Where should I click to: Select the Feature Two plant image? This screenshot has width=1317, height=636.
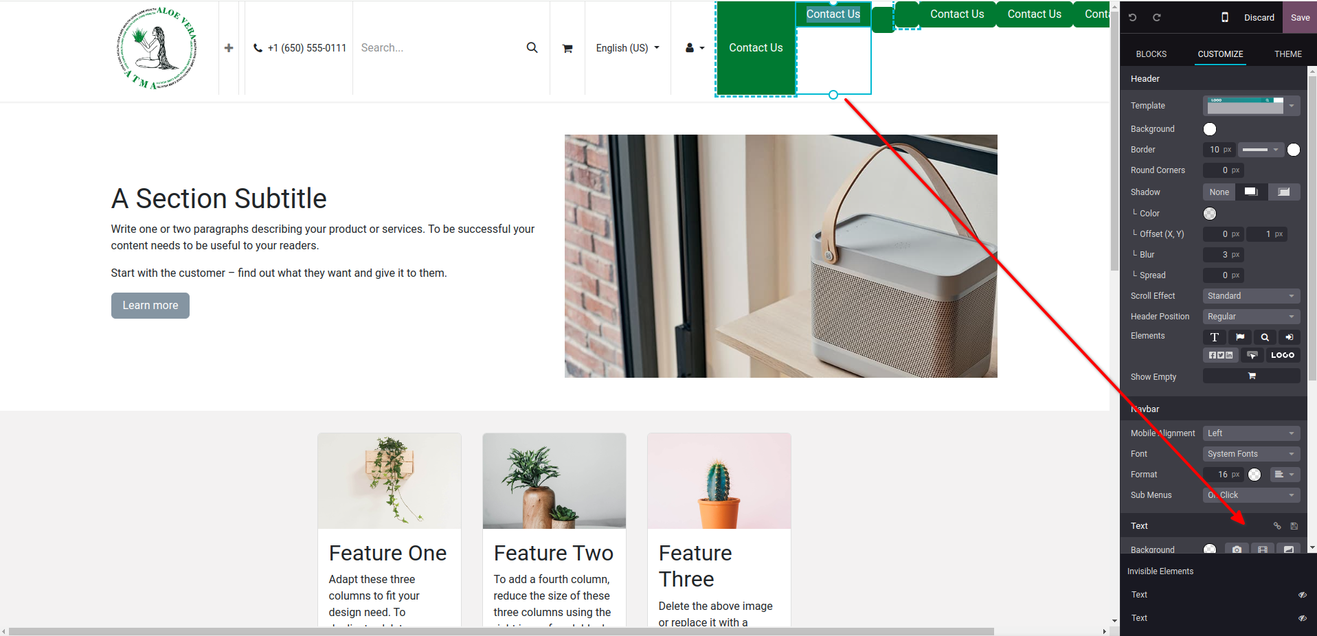coord(554,481)
